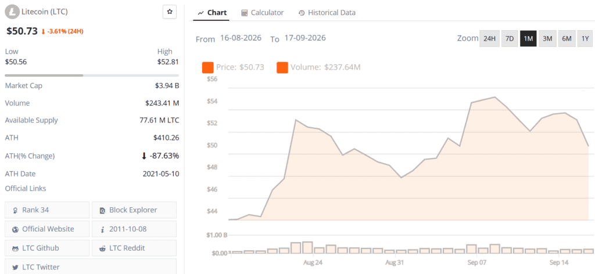Select the 3M zoom range
595x274 pixels.
(x=547, y=39)
